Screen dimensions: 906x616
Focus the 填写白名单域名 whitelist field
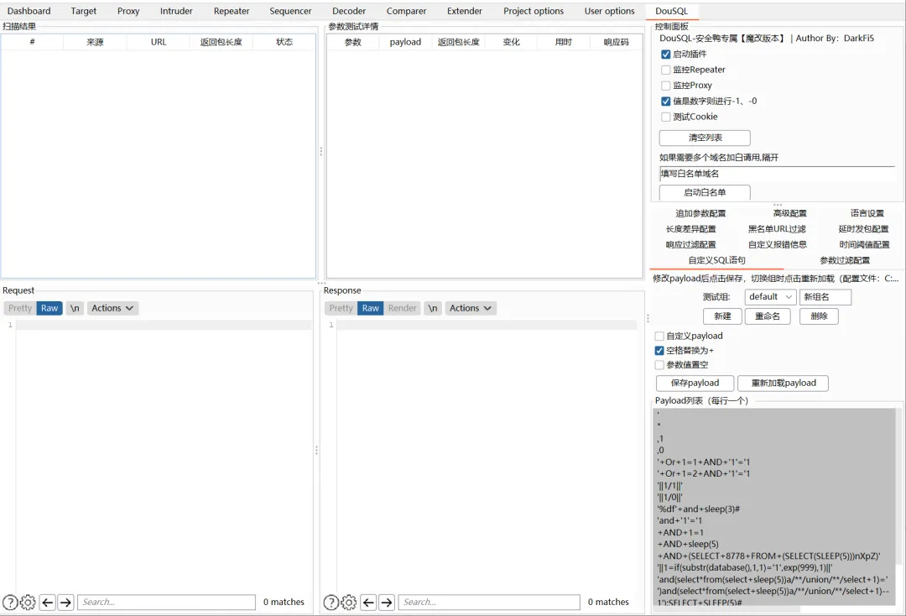(x=777, y=174)
